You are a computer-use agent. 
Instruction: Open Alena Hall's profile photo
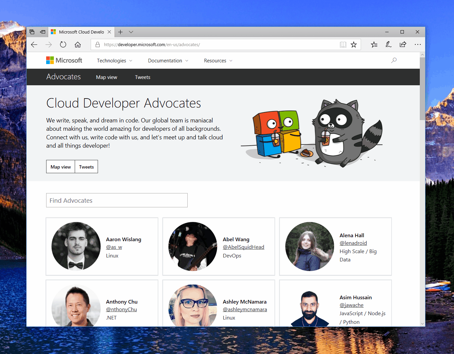310,247
